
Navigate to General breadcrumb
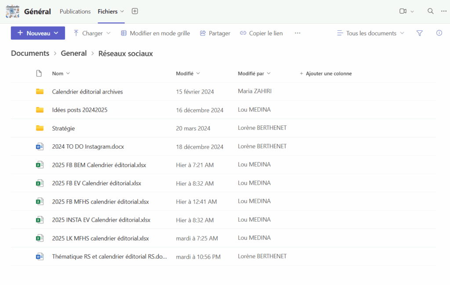[73, 54]
